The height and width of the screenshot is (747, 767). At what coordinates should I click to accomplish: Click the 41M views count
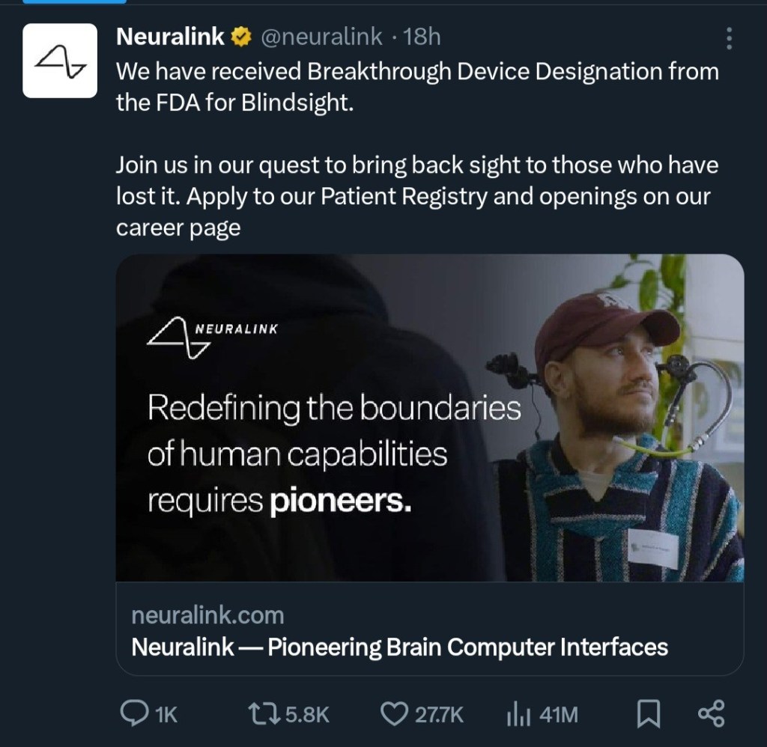pyautogui.click(x=558, y=715)
